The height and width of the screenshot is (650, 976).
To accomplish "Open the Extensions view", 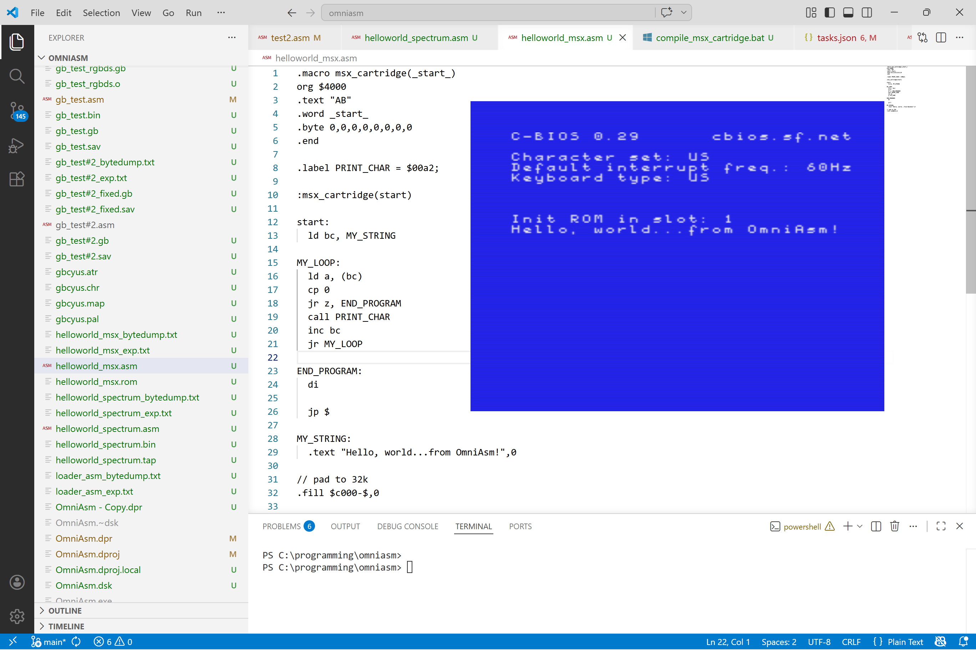I will [17, 180].
